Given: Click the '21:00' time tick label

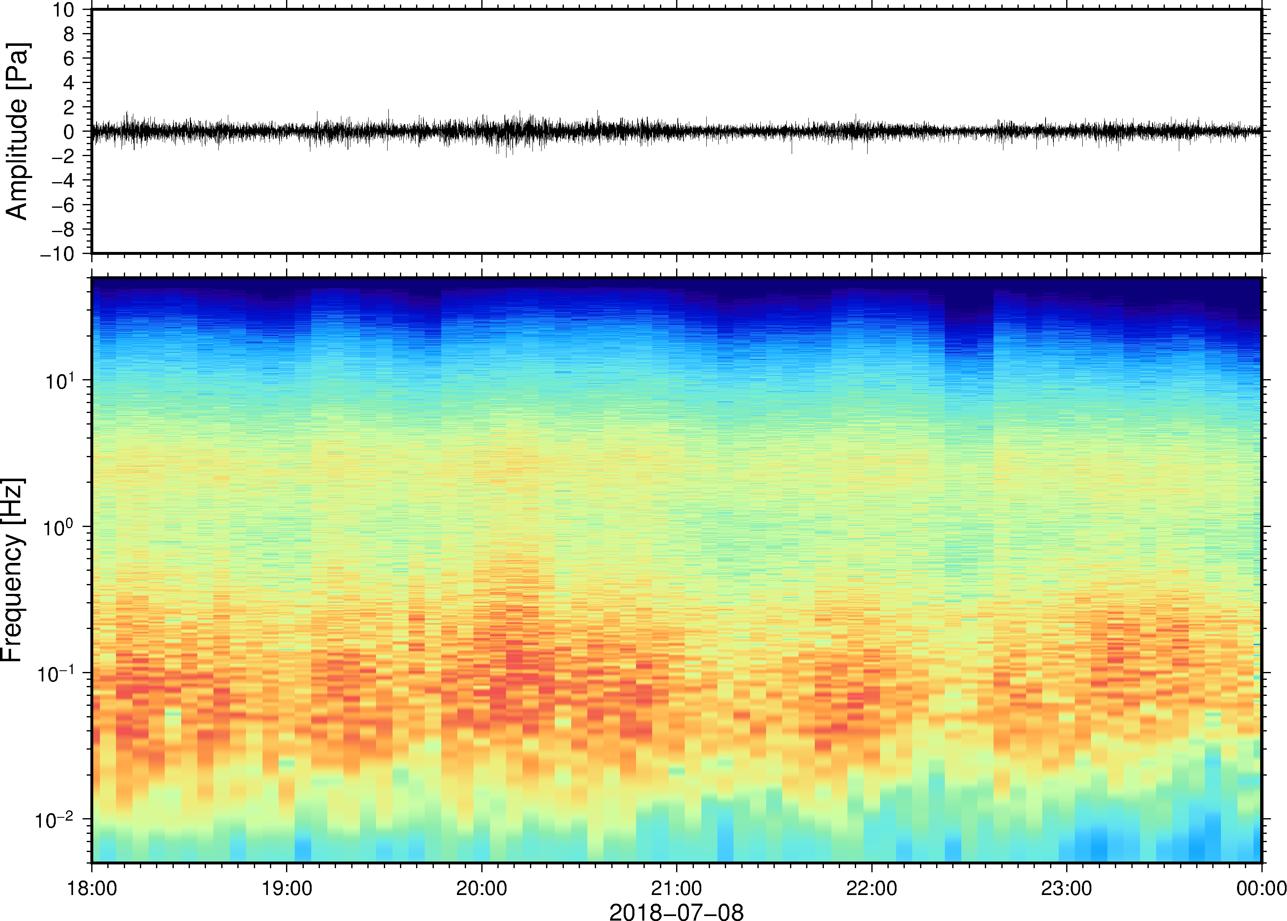Looking at the screenshot, I should tap(677, 888).
